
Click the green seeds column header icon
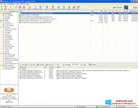click(110, 11)
